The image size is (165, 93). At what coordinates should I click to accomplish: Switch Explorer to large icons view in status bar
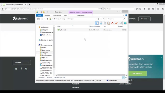pyautogui.click(x=126, y=78)
